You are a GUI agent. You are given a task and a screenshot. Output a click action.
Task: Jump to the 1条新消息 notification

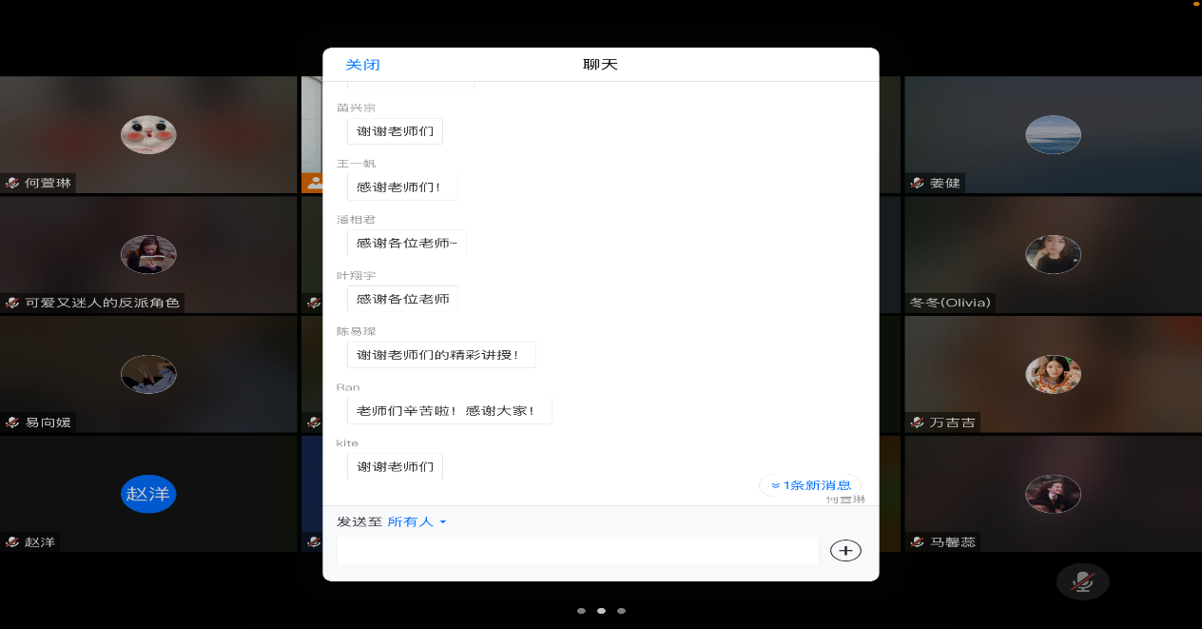click(810, 485)
